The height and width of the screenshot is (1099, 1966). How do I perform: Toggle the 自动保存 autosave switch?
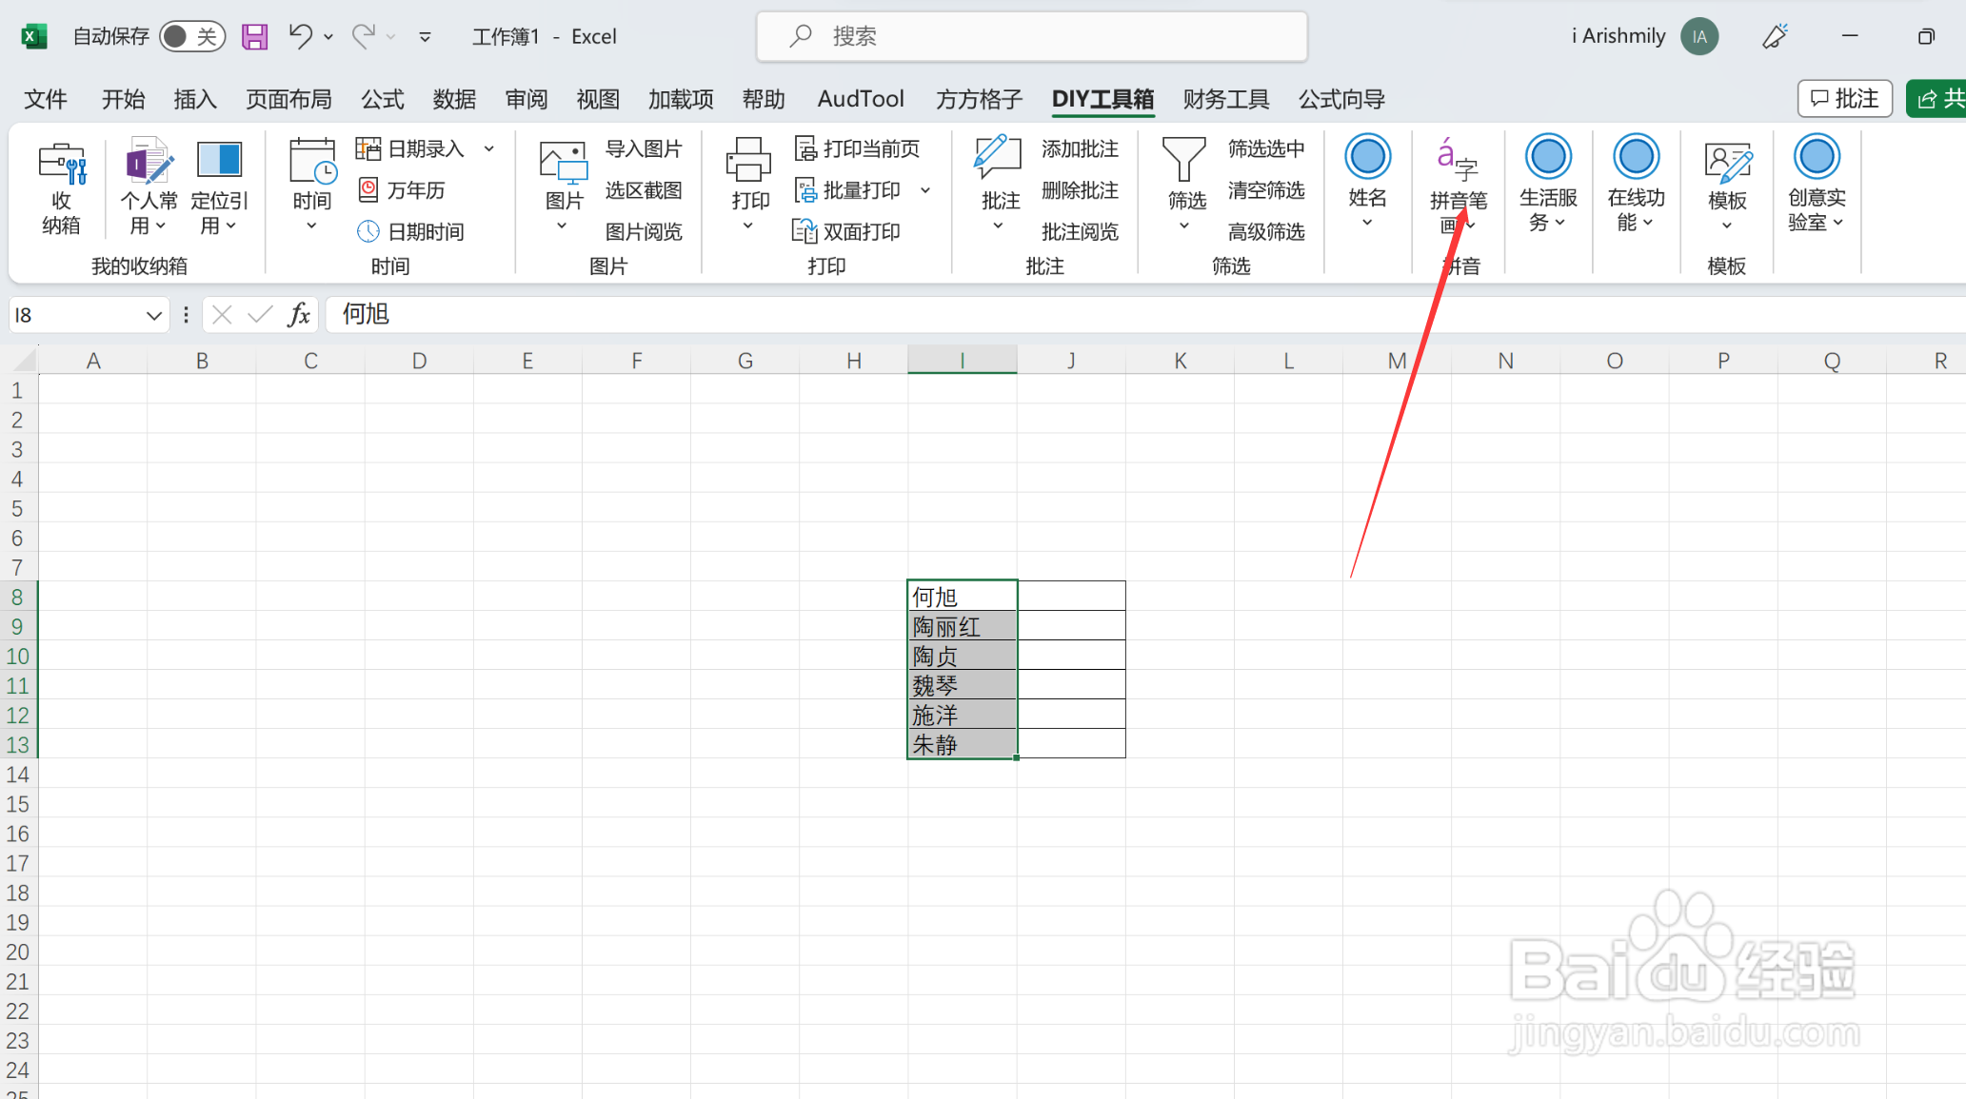pyautogui.click(x=191, y=37)
